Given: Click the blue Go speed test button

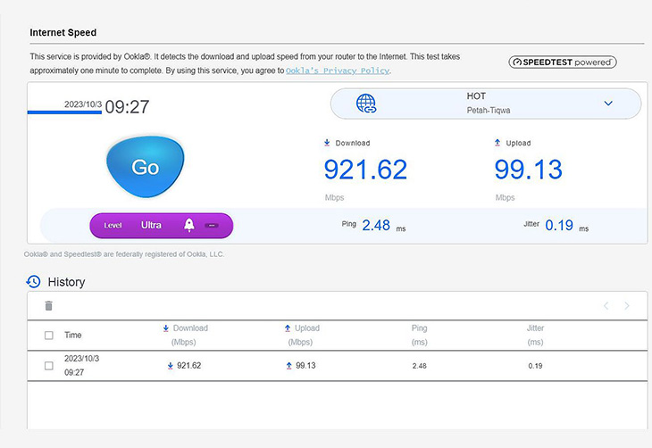Looking at the screenshot, I should (145, 167).
